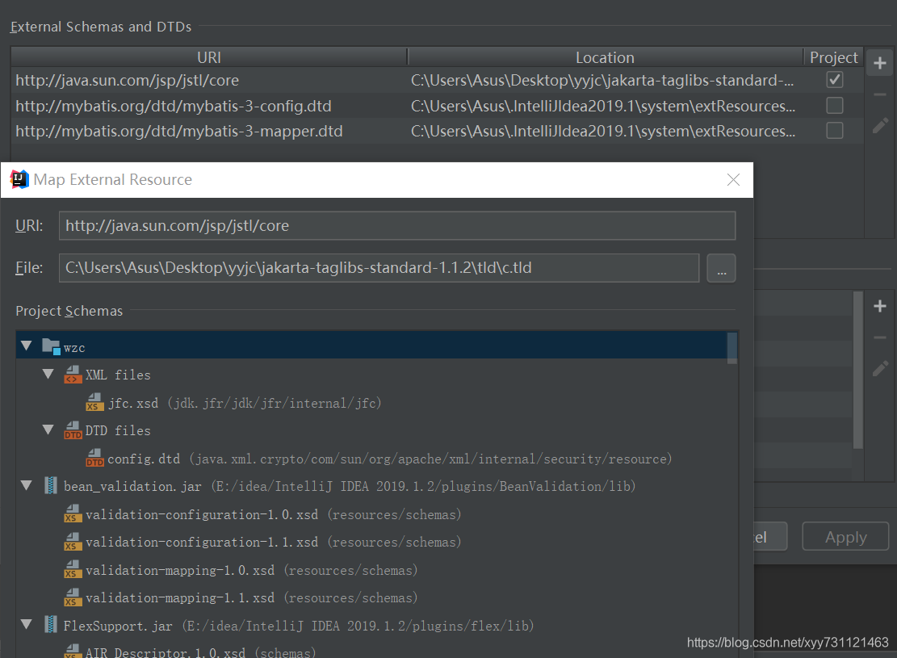Select the XSD icon of jfc.xsd

pyautogui.click(x=94, y=401)
